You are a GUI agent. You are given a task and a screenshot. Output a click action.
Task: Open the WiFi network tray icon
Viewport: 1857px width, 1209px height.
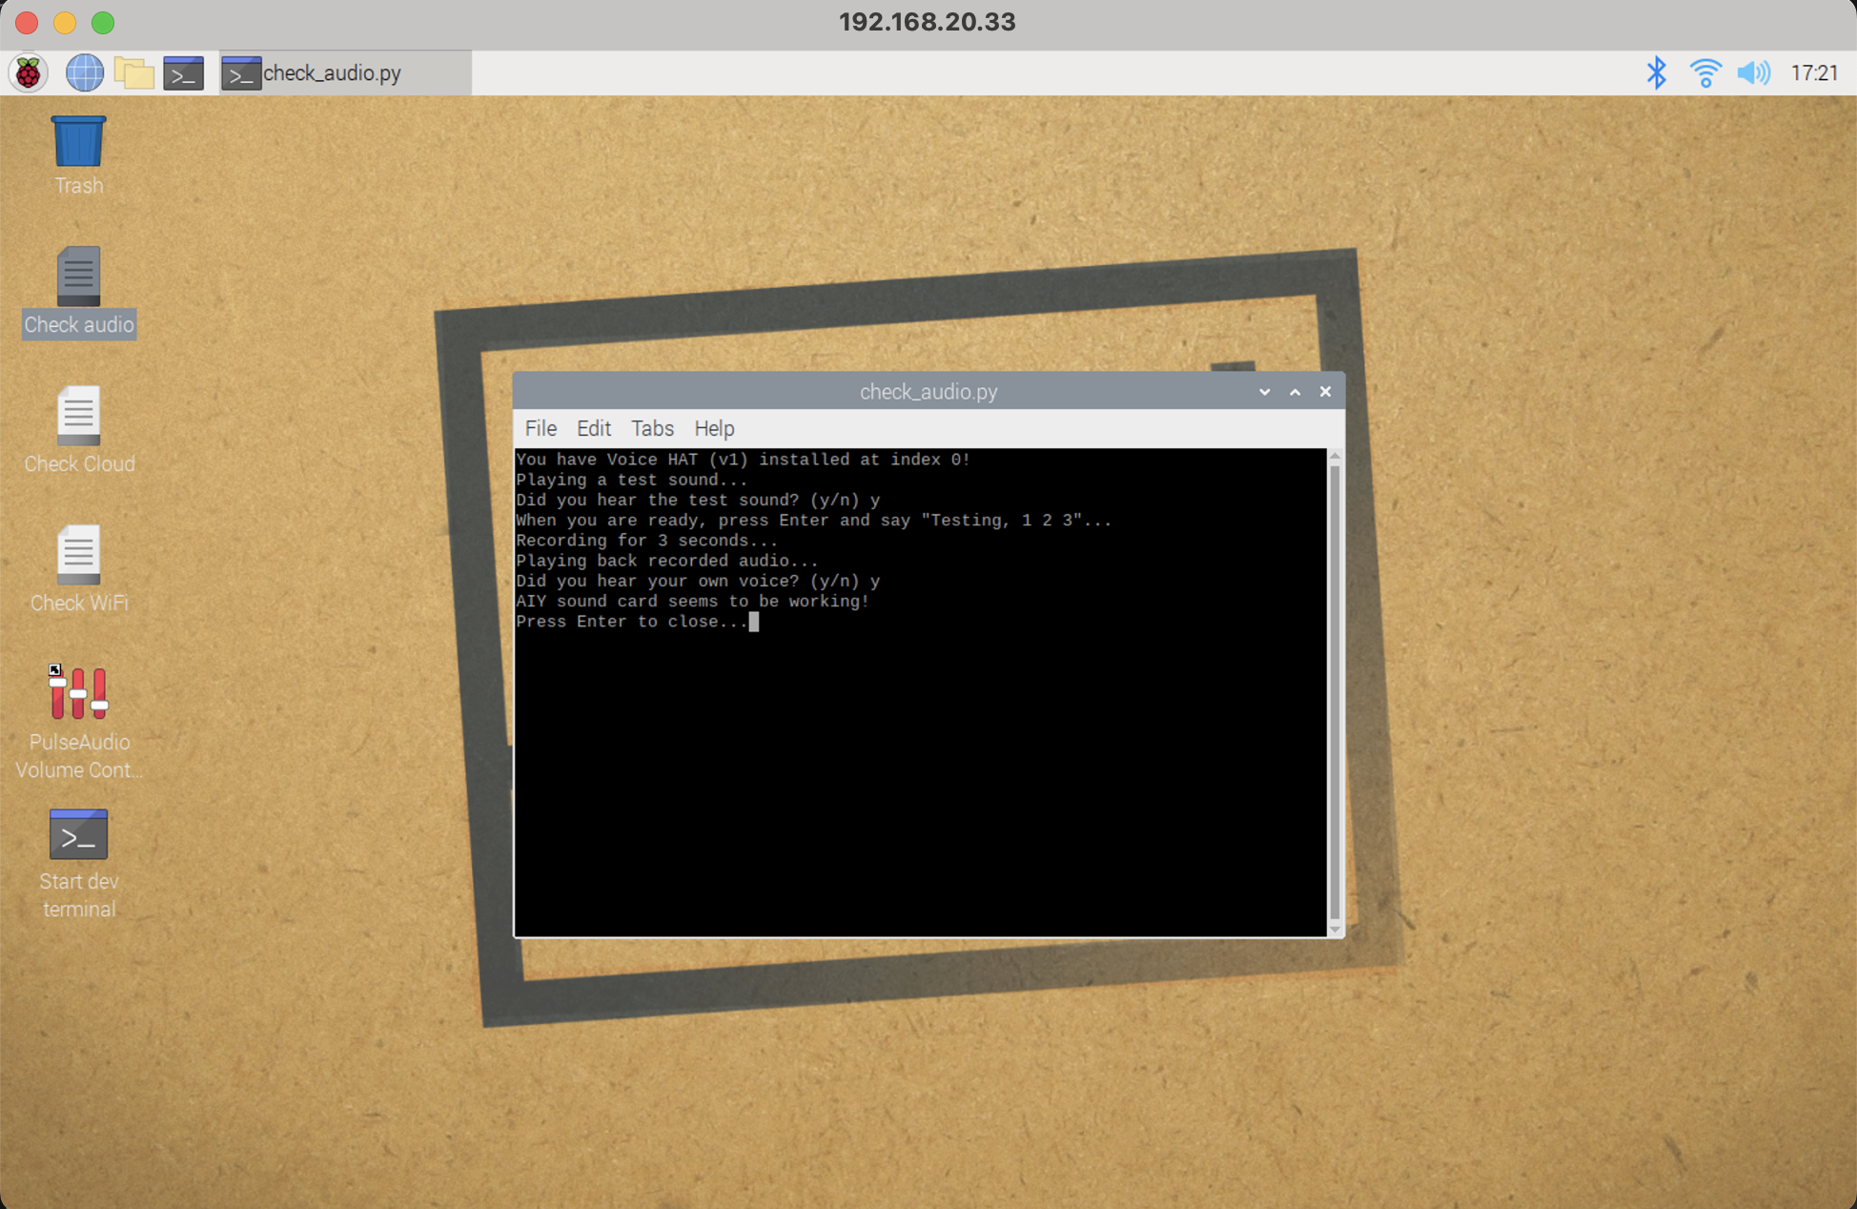click(1704, 72)
